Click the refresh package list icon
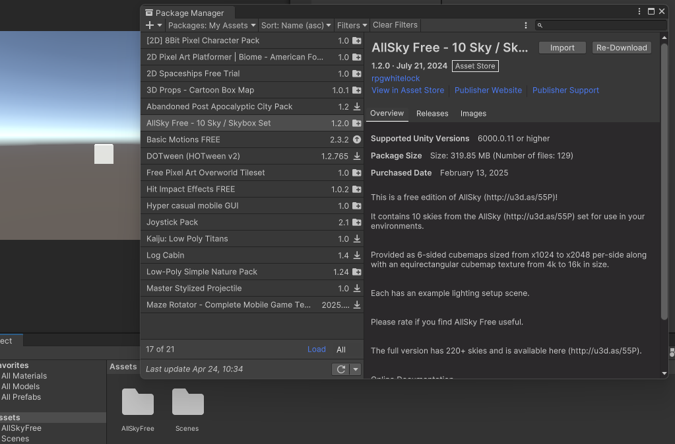 [341, 369]
